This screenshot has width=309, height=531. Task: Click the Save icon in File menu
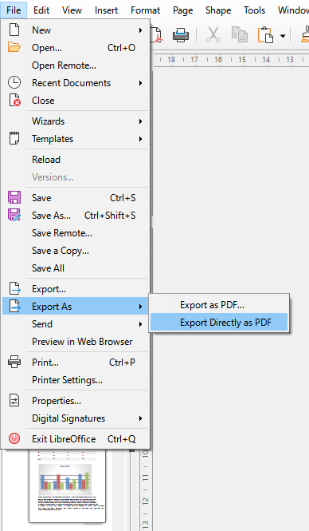point(14,197)
